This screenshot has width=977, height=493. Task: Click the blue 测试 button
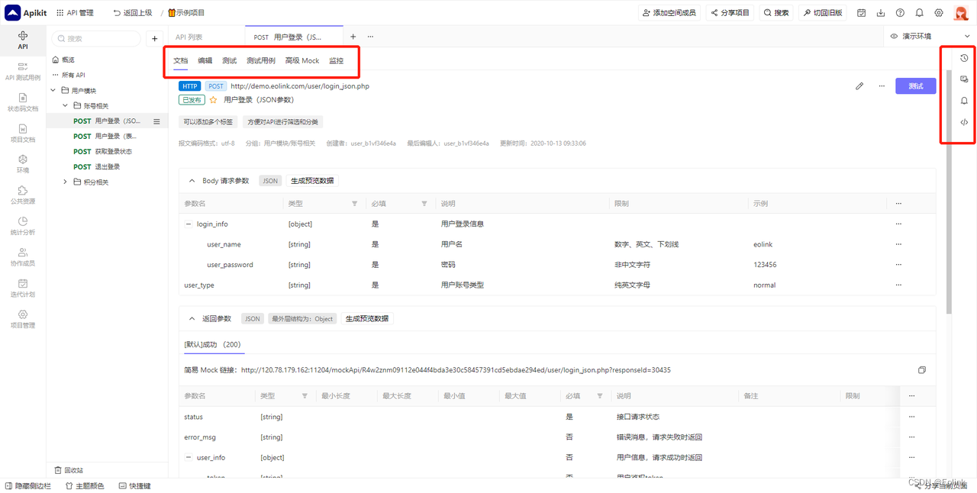tap(915, 85)
